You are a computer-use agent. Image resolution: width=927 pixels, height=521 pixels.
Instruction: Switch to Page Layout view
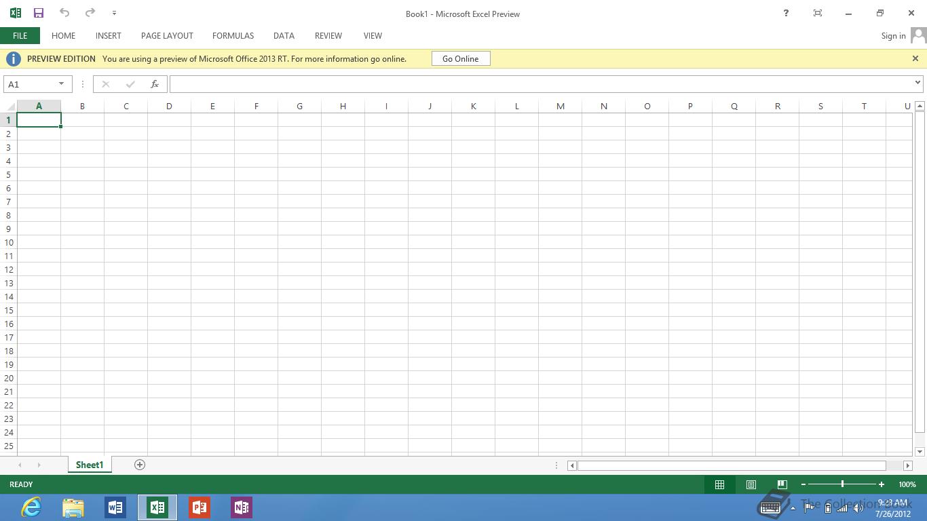[751, 484]
